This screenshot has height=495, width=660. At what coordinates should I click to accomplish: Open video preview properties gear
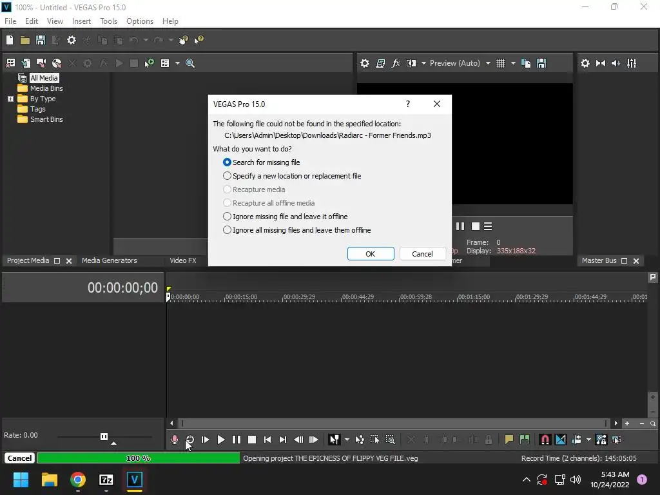[365, 63]
